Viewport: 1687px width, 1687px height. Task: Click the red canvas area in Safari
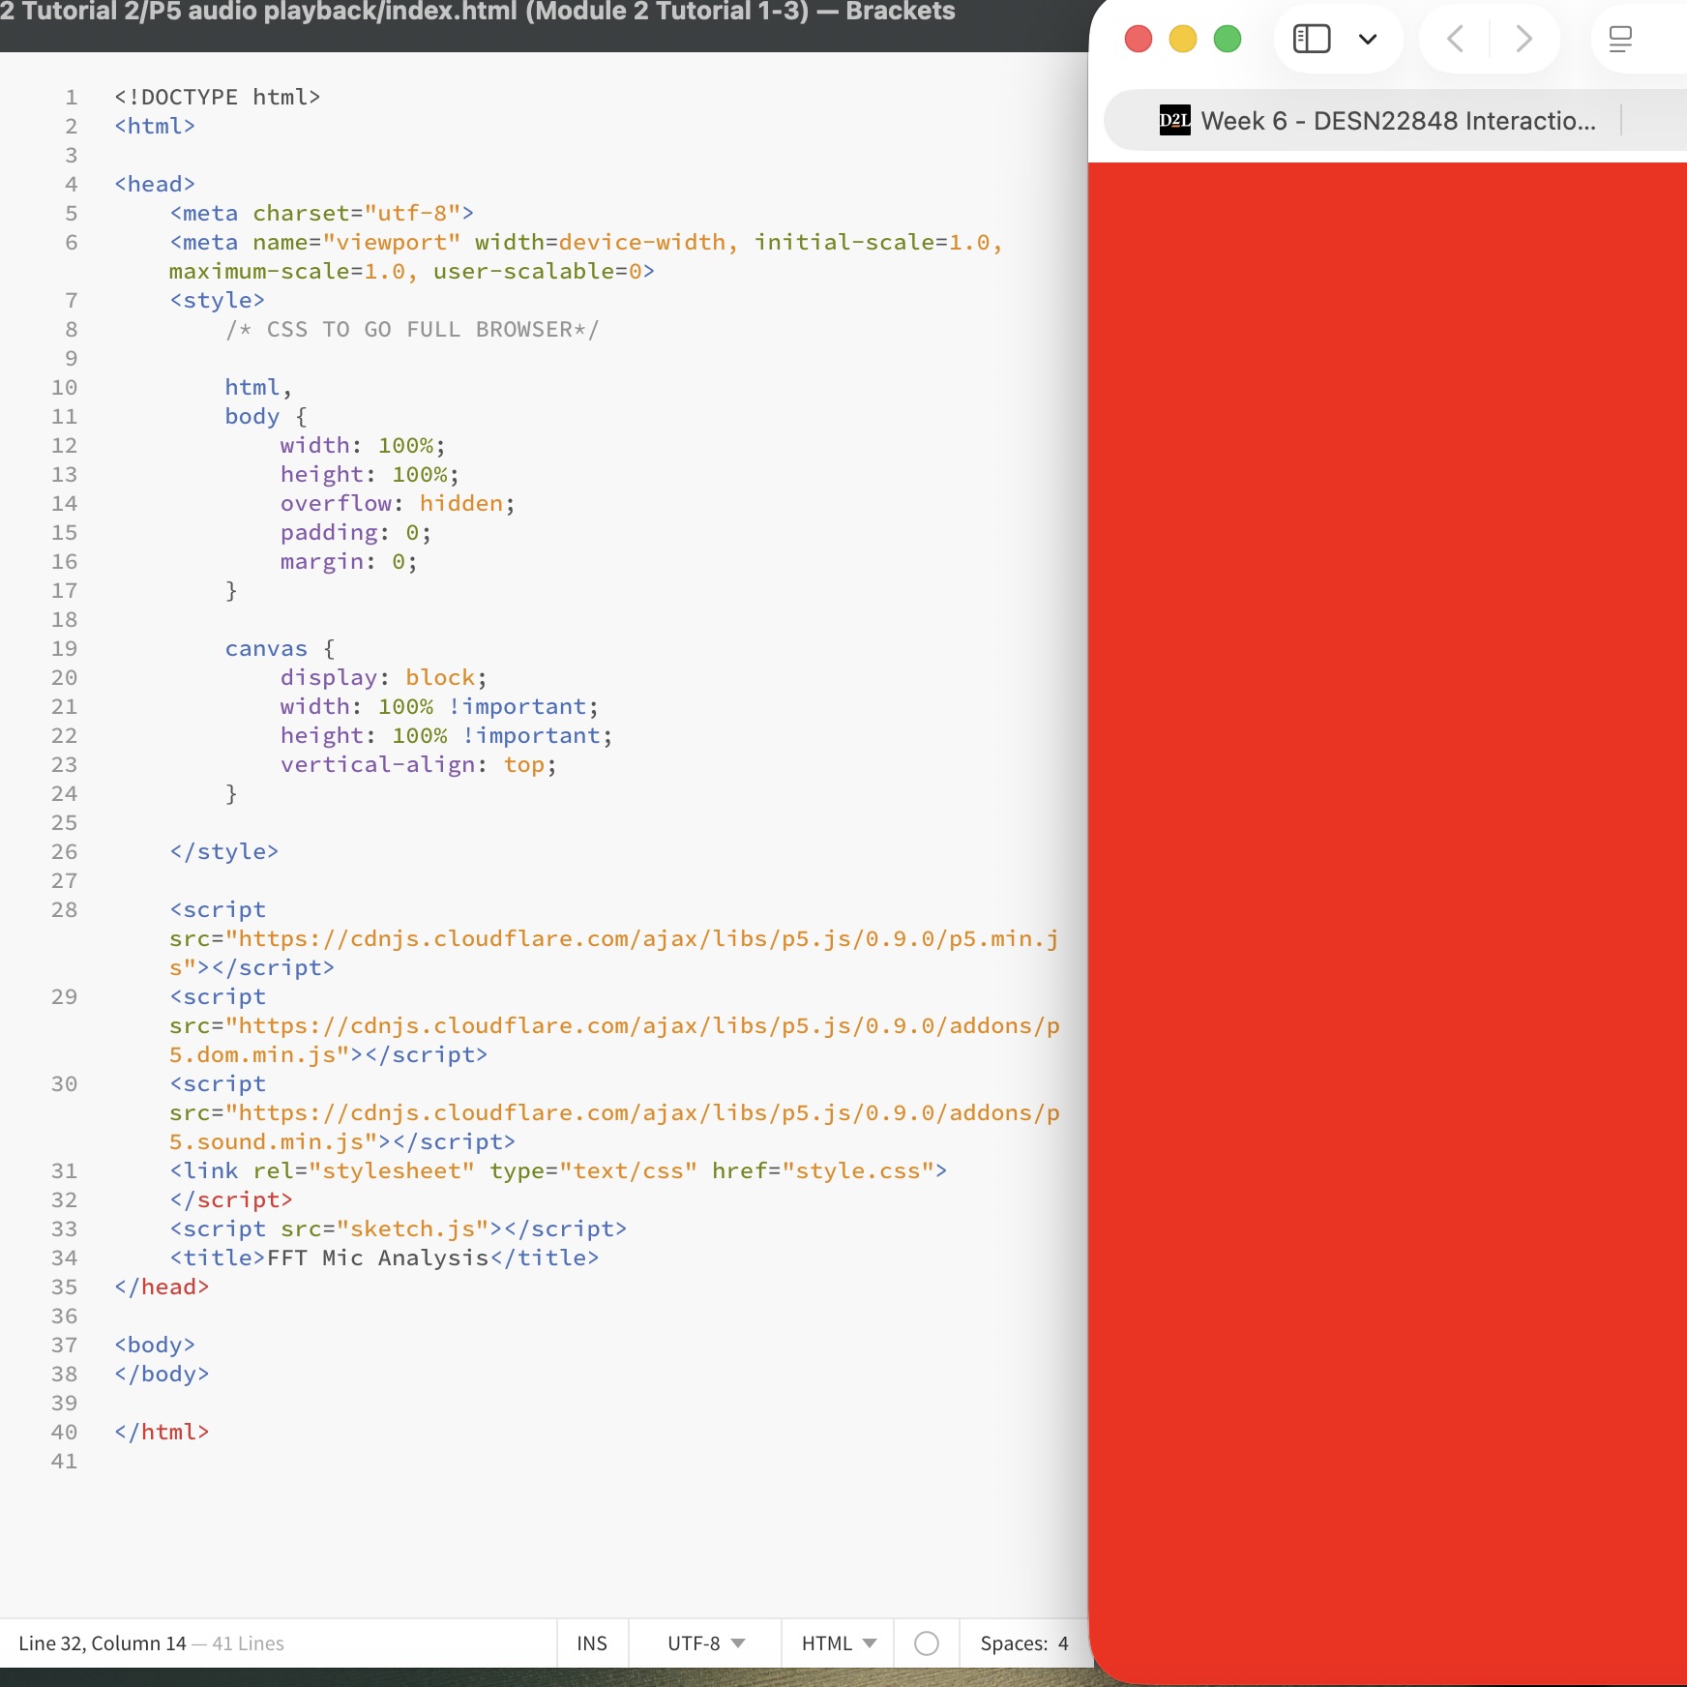(1388, 871)
